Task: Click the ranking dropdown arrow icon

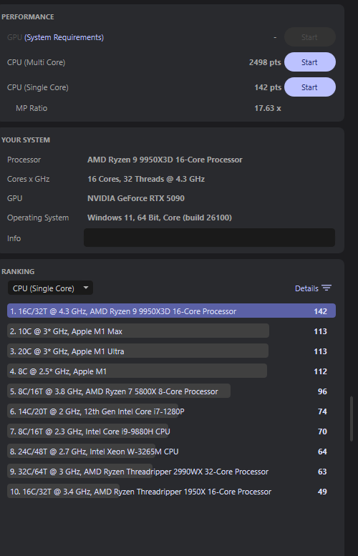Action: click(x=85, y=288)
